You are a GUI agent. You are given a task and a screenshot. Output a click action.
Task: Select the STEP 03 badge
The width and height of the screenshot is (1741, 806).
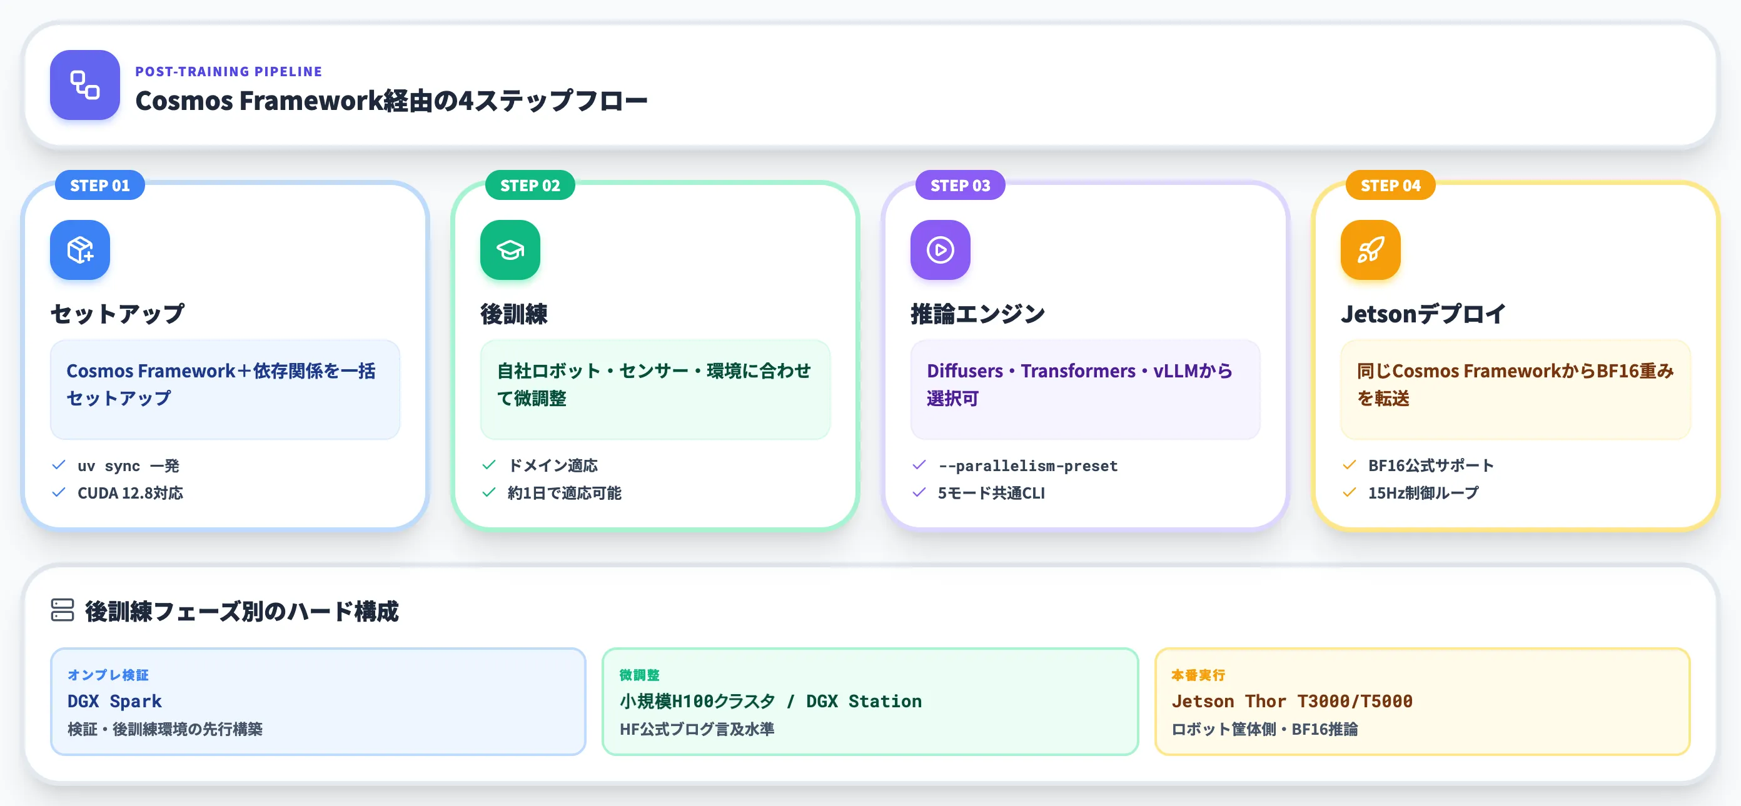[961, 186]
